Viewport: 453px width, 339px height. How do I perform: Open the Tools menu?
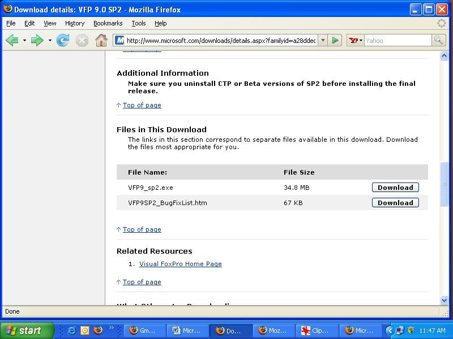click(x=139, y=23)
